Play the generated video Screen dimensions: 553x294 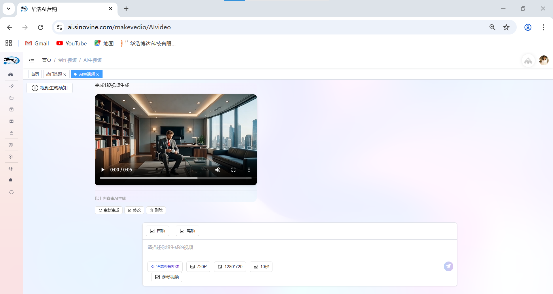pyautogui.click(x=103, y=170)
